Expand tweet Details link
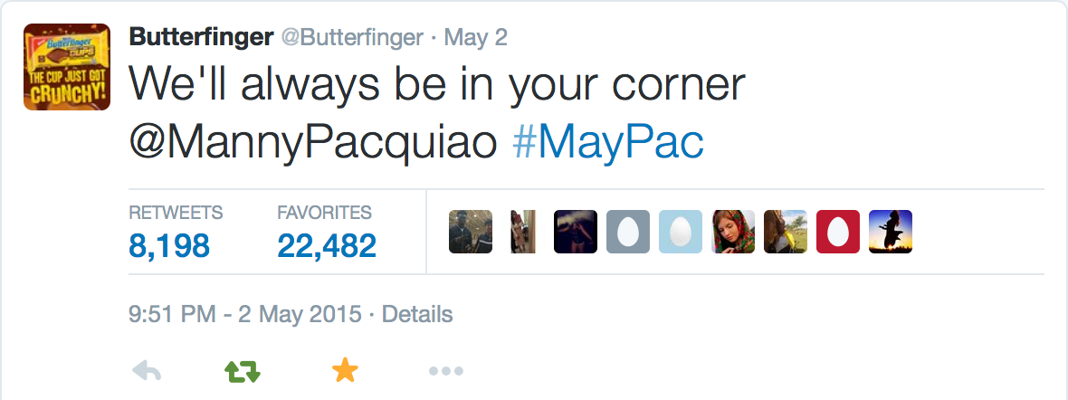1068x400 pixels. point(417,314)
